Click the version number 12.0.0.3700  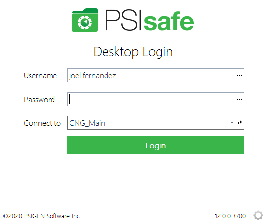click(x=230, y=216)
